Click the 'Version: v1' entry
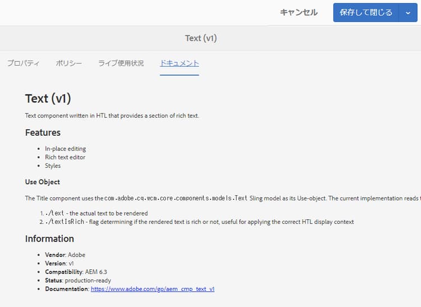Viewport: 421px width, 307px height. 60,264
